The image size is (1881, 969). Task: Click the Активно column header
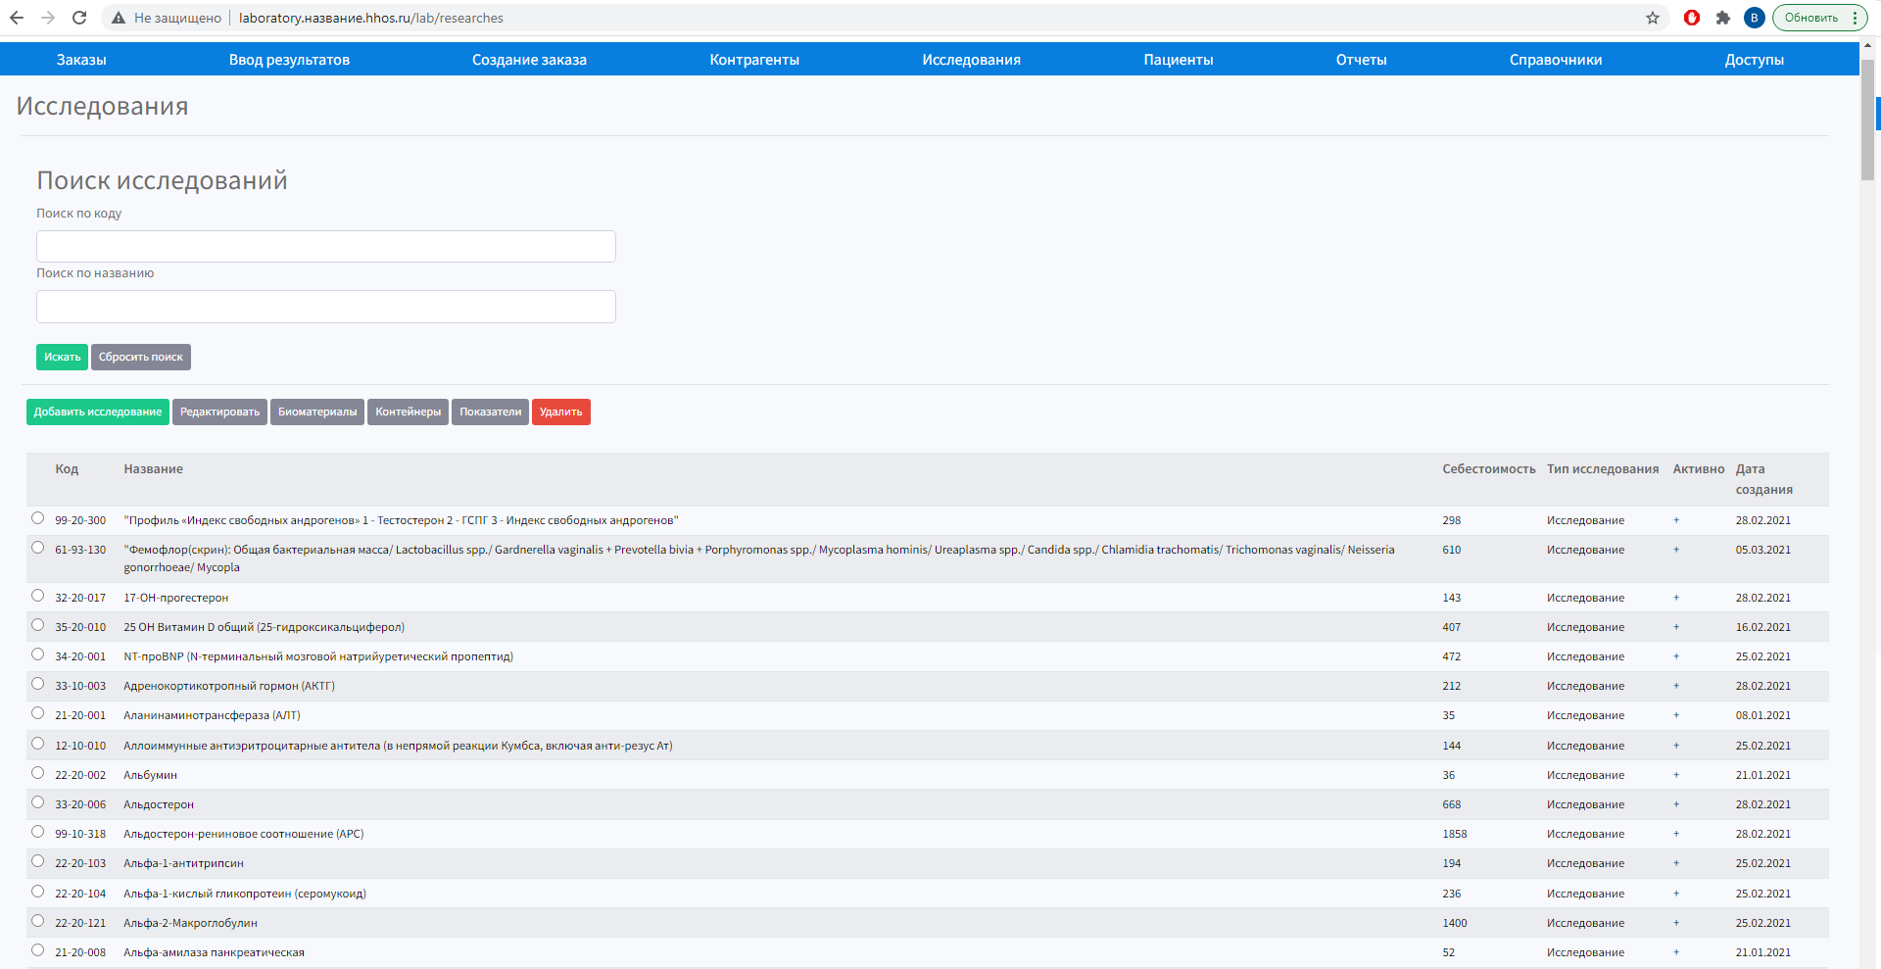tap(1699, 469)
